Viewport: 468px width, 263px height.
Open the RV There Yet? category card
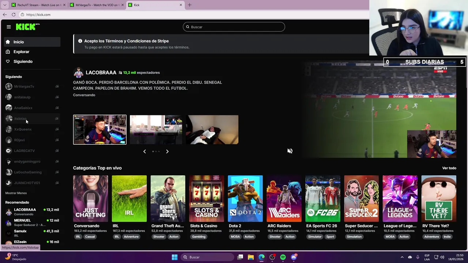439,199
